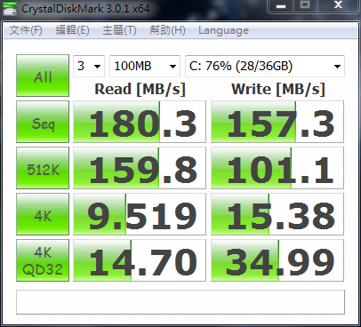Start the 512K random test
The image size is (361, 327).
pyautogui.click(x=43, y=168)
